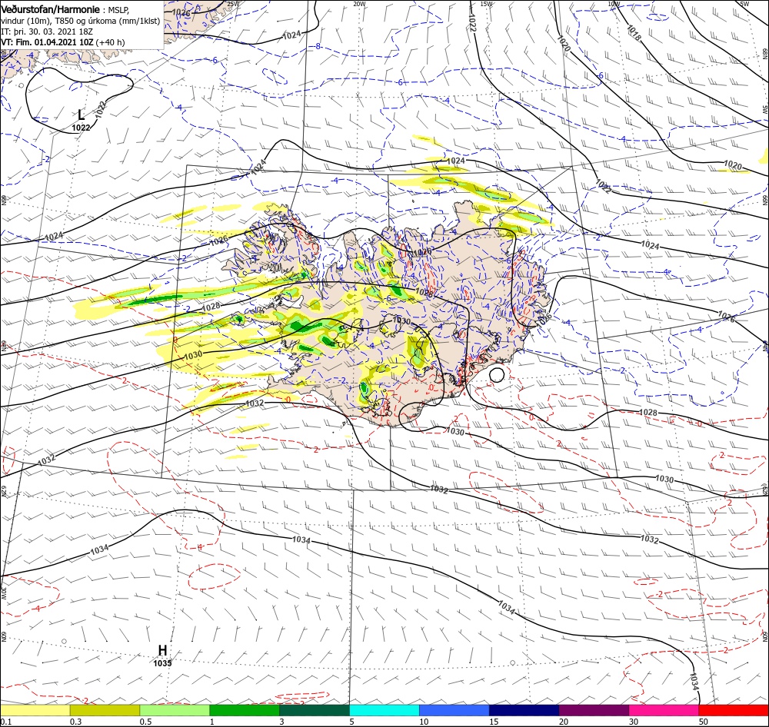Click the Veðurstofan/Harmonie title text
Image resolution: width=769 pixels, height=727 pixels.
tap(51, 9)
